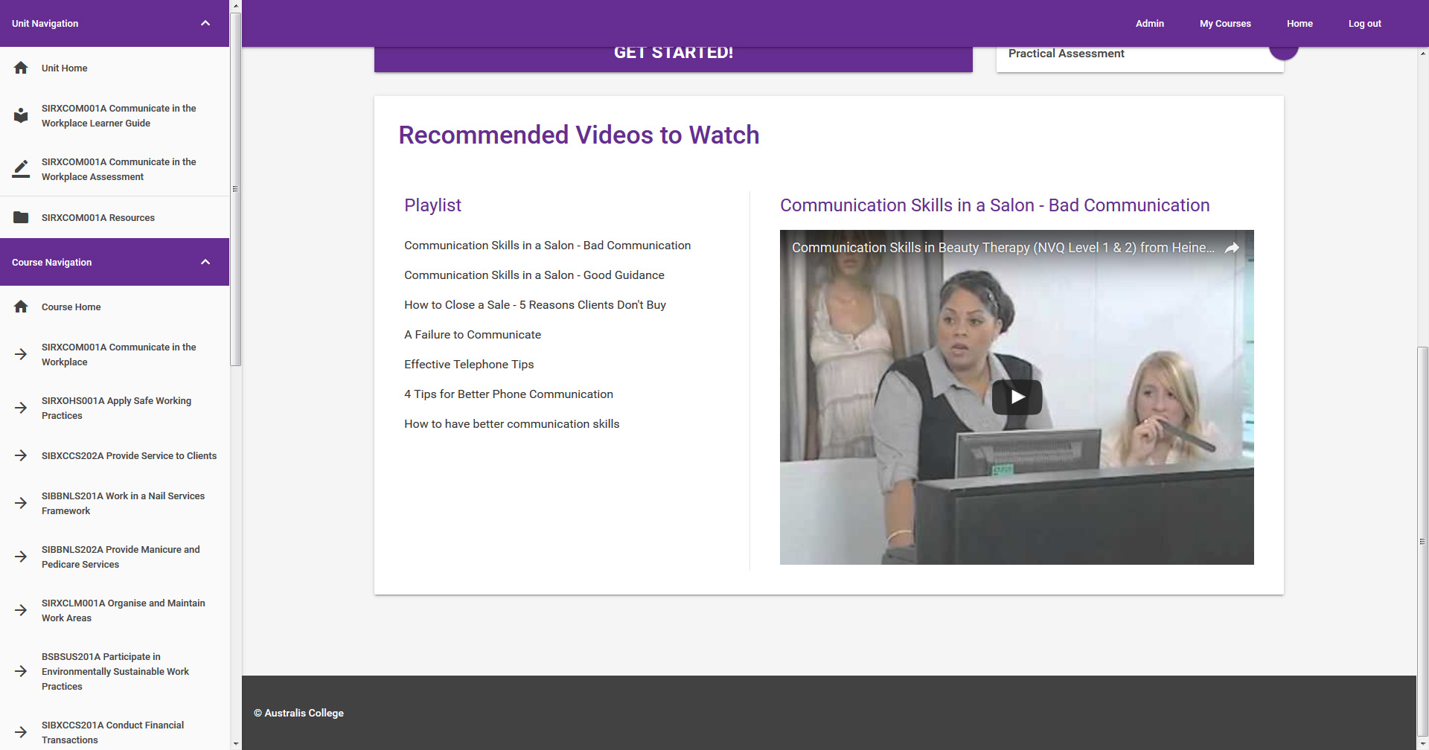1429x750 pixels.
Task: Select 4 Tips for Better Phone Communication
Action: 508,394
